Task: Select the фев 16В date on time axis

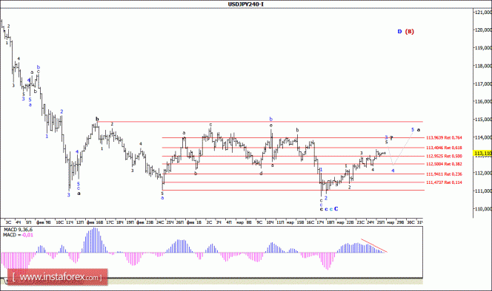Action: pos(95,222)
